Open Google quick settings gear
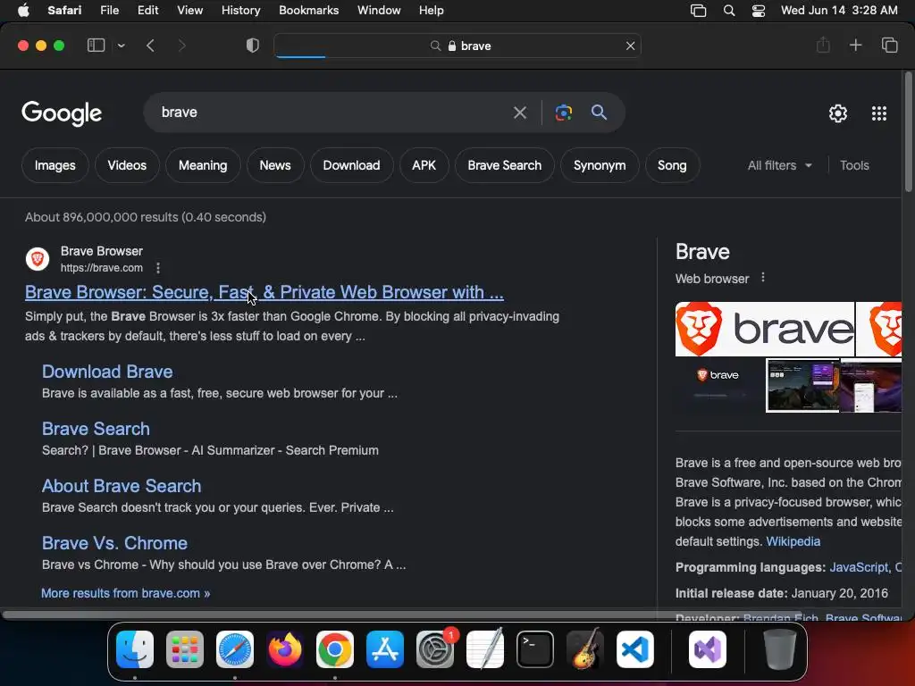The width and height of the screenshot is (915, 686). pos(838,113)
